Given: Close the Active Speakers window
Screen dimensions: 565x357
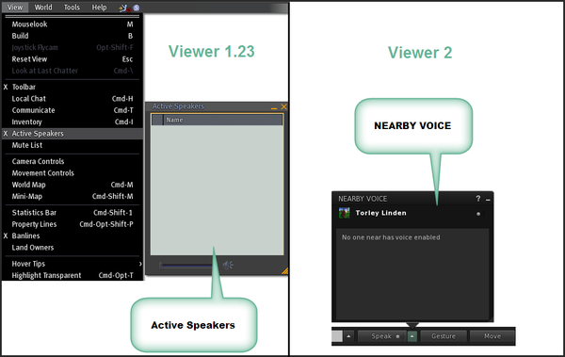Looking at the screenshot, I should [283, 106].
